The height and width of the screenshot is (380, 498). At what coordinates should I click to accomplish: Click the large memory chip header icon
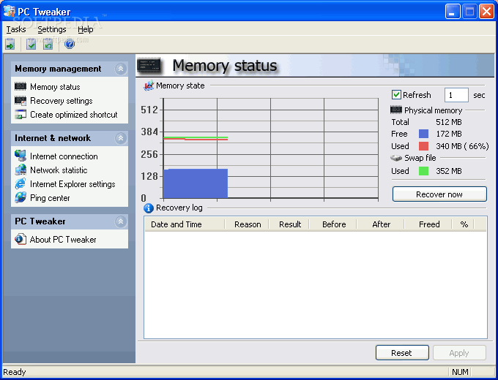[149, 65]
